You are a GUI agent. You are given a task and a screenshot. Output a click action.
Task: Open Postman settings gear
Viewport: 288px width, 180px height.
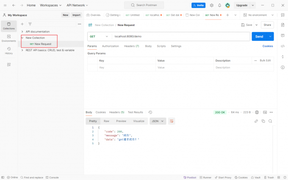212,6
